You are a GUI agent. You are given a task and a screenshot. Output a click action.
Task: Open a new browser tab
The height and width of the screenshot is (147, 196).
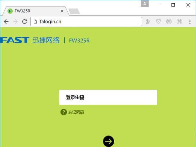tap(74, 11)
